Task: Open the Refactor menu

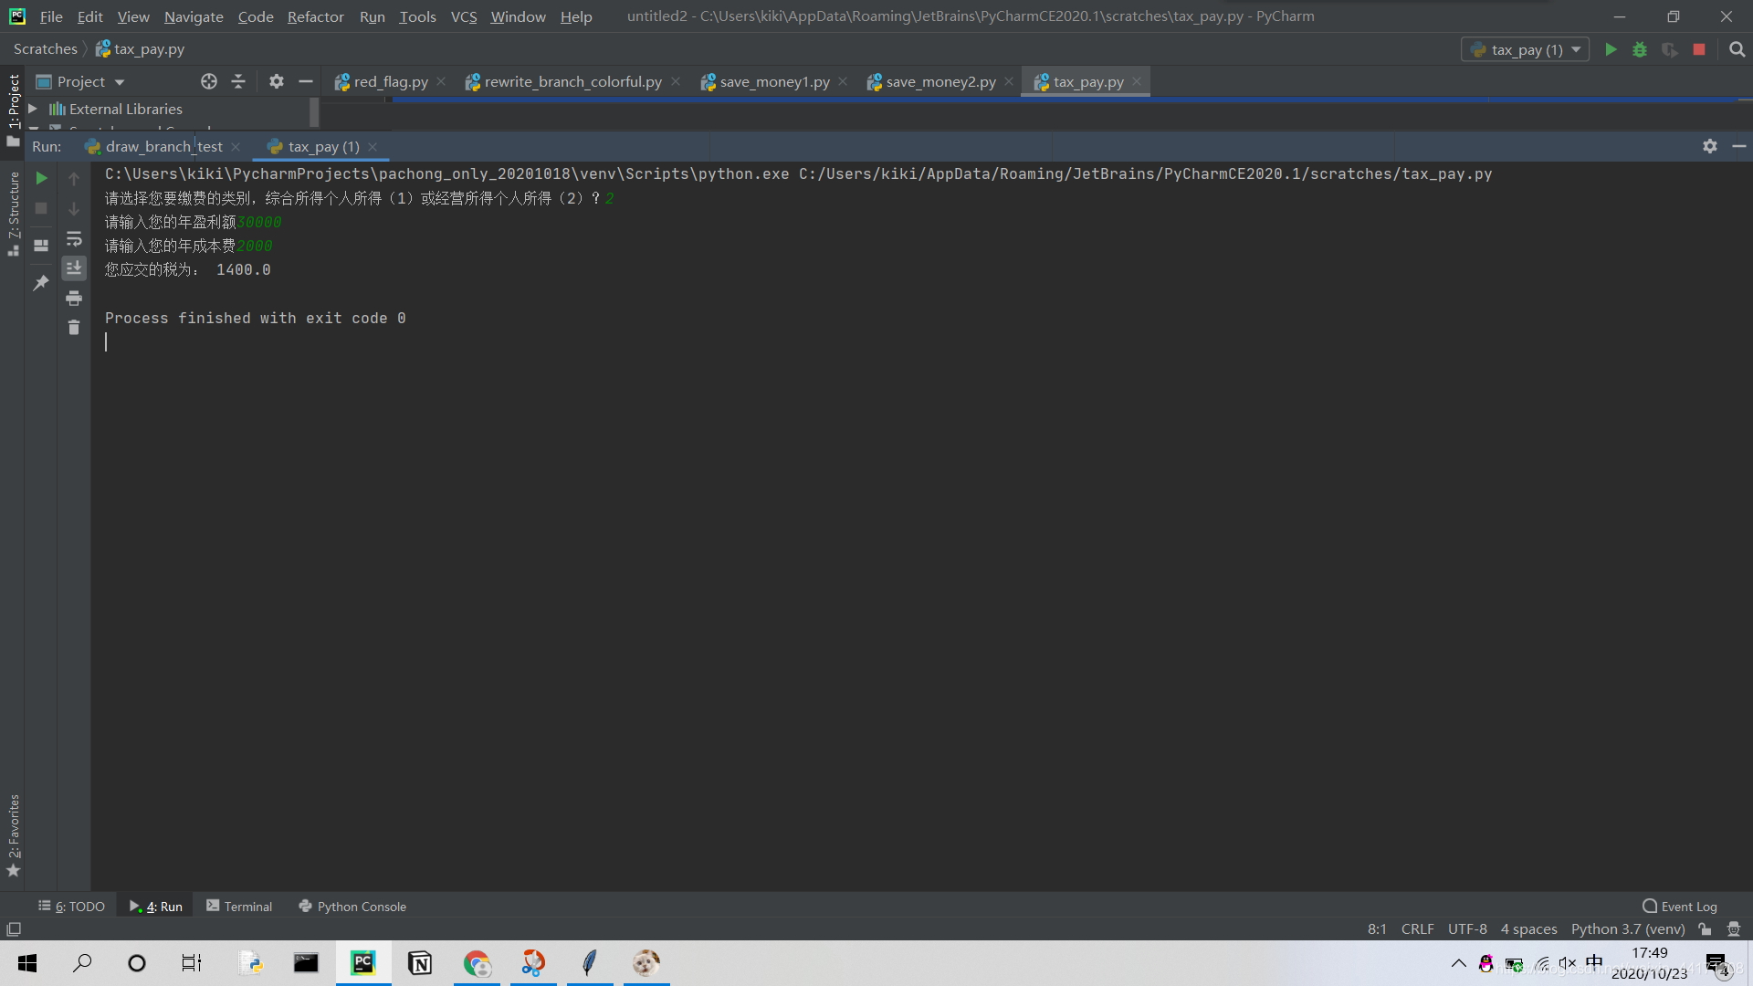Action: [315, 16]
